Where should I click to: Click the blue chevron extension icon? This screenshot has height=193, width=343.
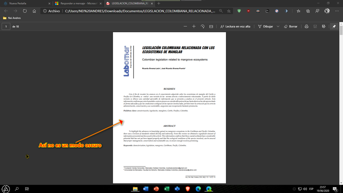286,11
